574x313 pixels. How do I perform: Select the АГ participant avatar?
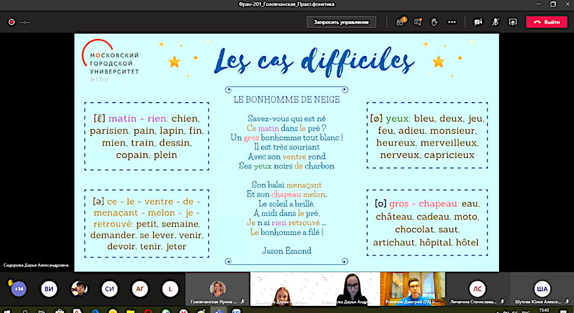click(x=140, y=289)
